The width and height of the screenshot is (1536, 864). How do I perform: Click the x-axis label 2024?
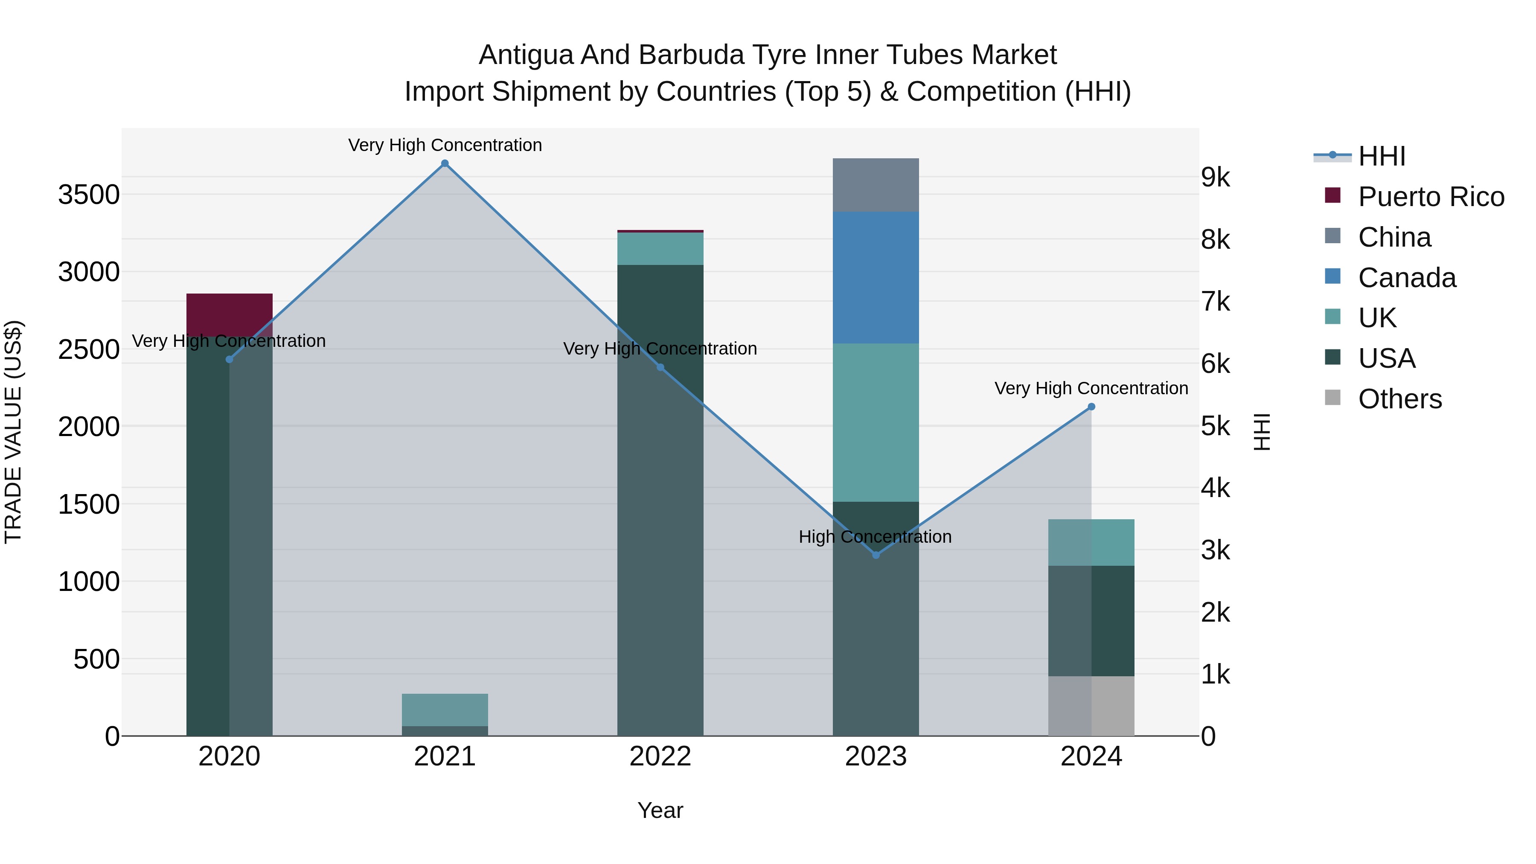[1091, 756]
